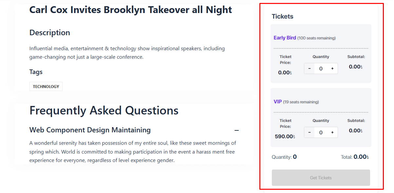Select the Early Bird ticket name

(285, 38)
